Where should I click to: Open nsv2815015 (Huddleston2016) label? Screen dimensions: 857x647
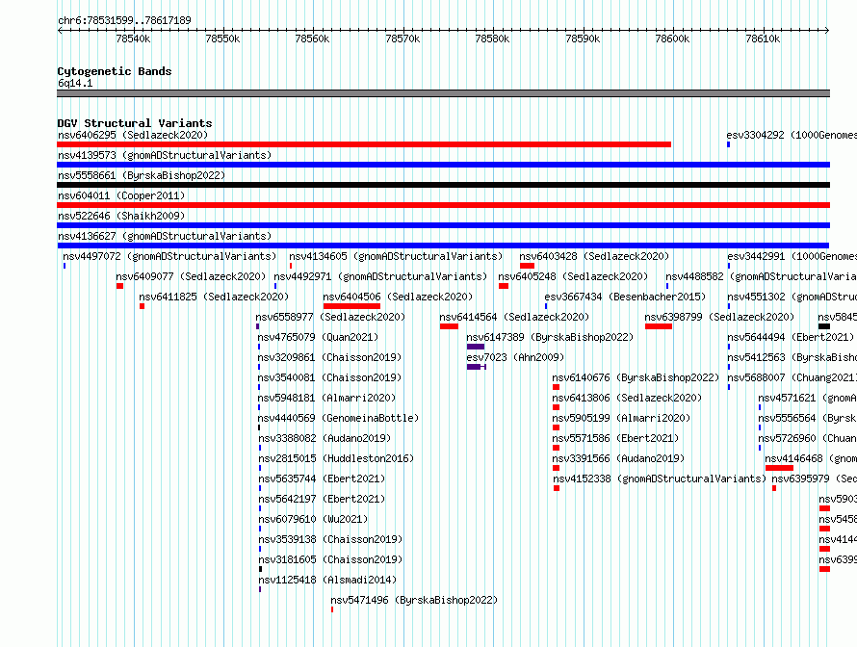(337, 458)
